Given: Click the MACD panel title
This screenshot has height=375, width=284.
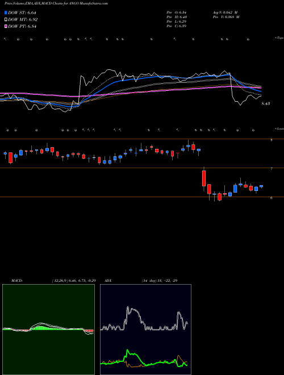Looking at the screenshot, I should pos(17,281).
